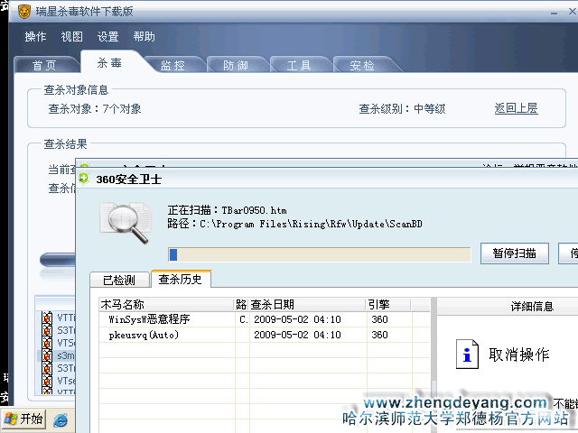Click the 取消操作 text

(519, 355)
